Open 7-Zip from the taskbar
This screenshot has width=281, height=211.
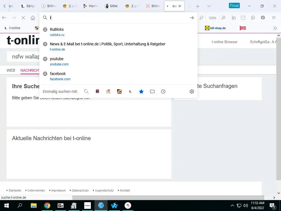click(x=61, y=206)
